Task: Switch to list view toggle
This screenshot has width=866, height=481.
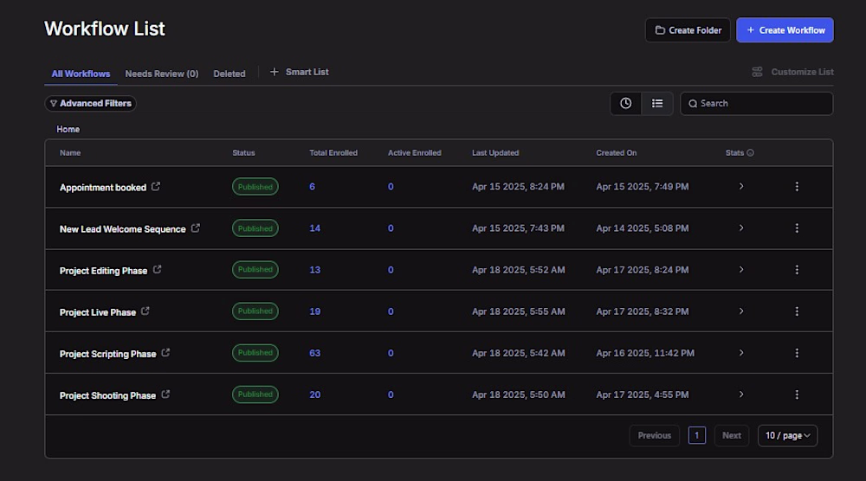Action: point(657,103)
